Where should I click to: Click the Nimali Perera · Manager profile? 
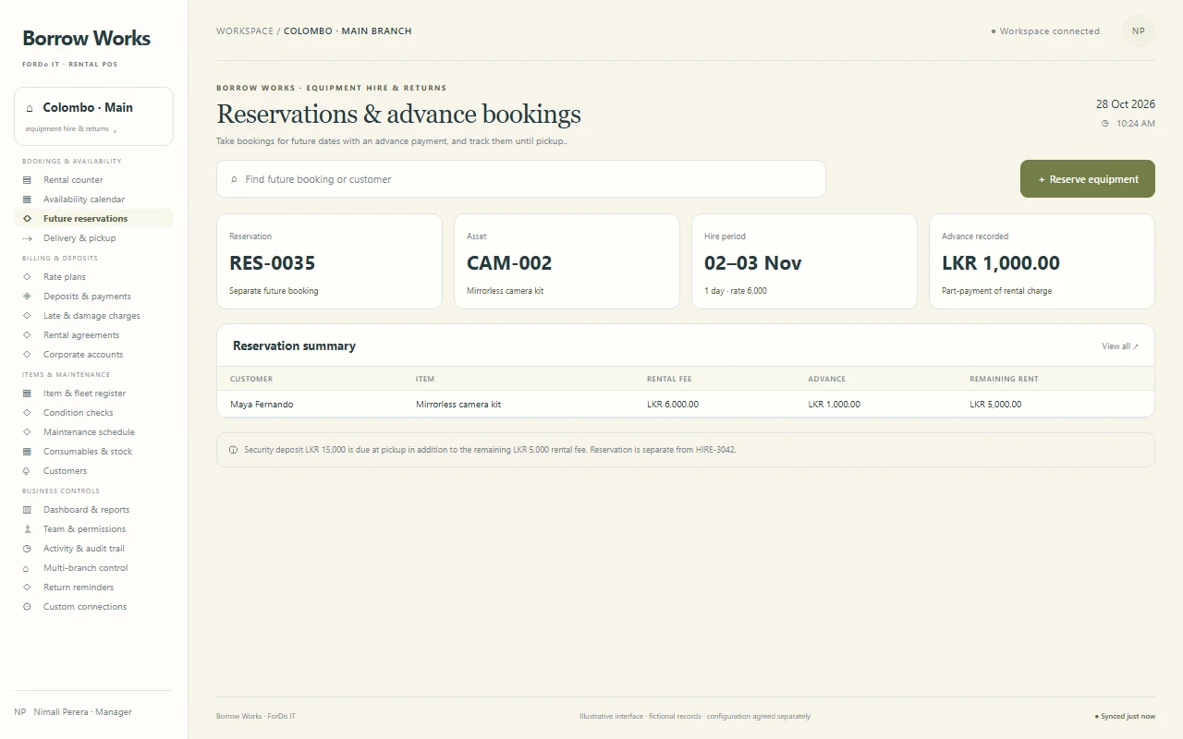pos(73,712)
